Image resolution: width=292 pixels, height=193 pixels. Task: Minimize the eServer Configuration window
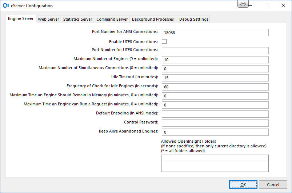(251, 5)
